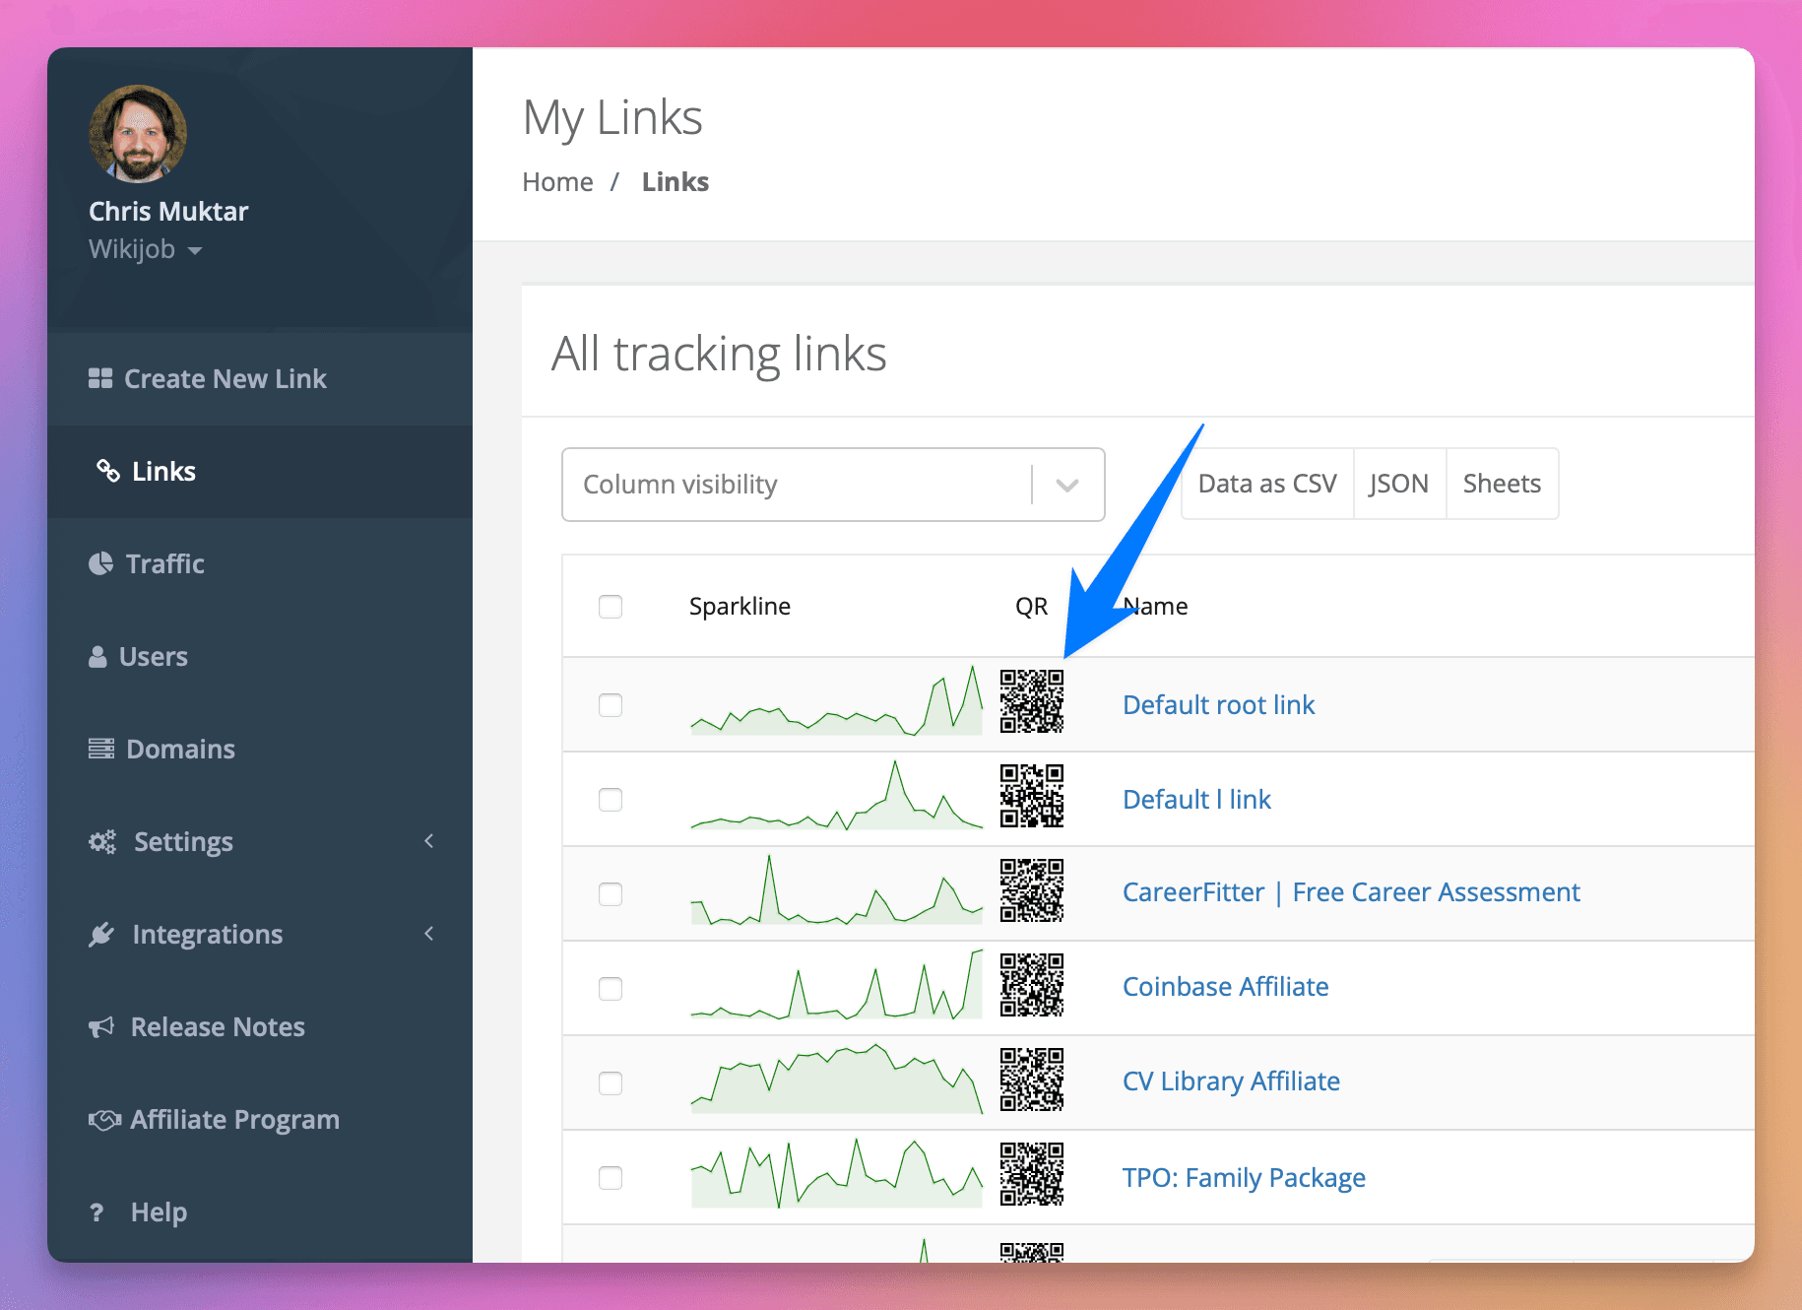Navigate to Home breadcrumb
The width and height of the screenshot is (1802, 1310).
557,181
